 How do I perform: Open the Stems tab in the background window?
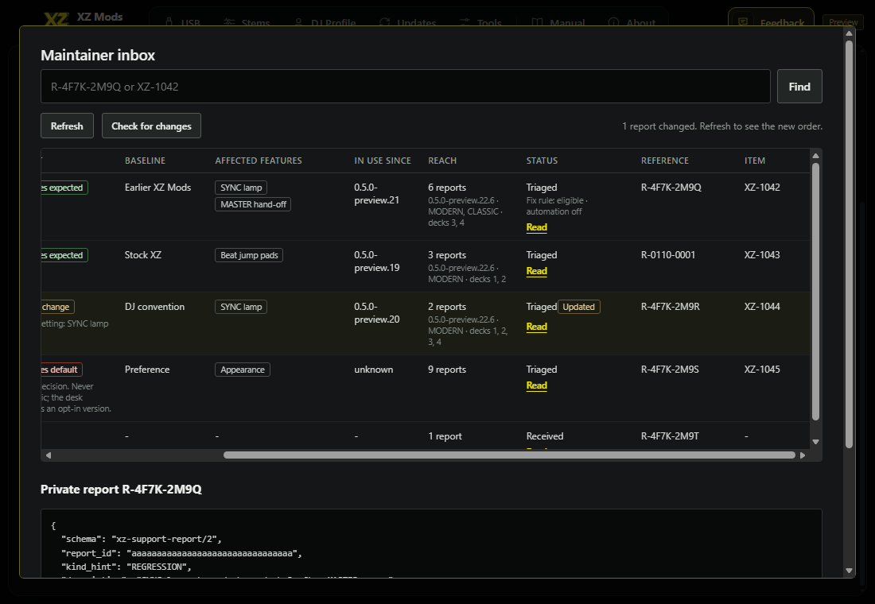pos(247,23)
